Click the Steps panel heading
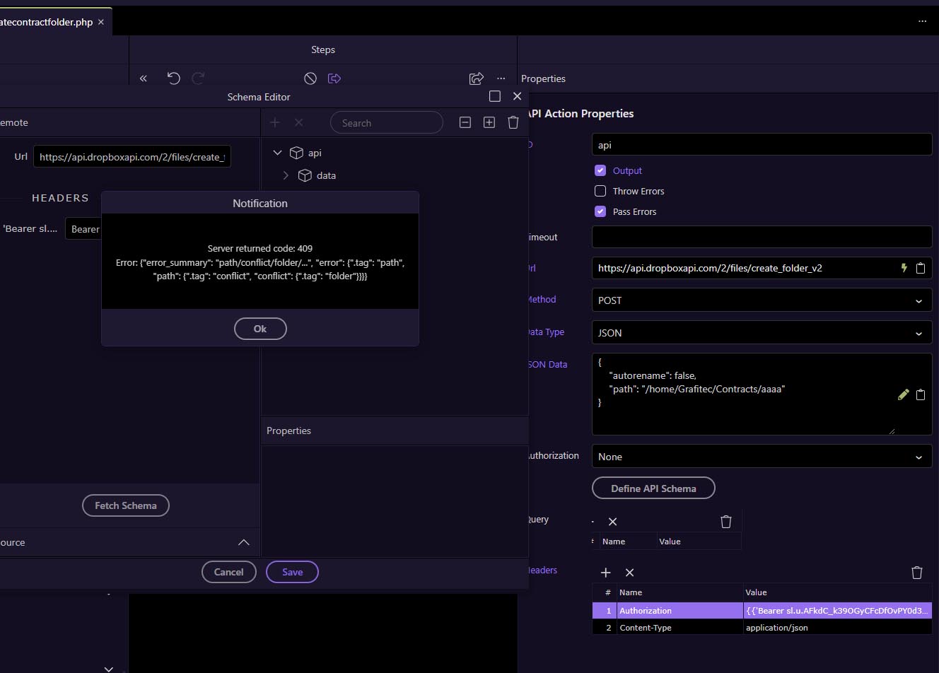This screenshot has width=939, height=673. coord(323,49)
